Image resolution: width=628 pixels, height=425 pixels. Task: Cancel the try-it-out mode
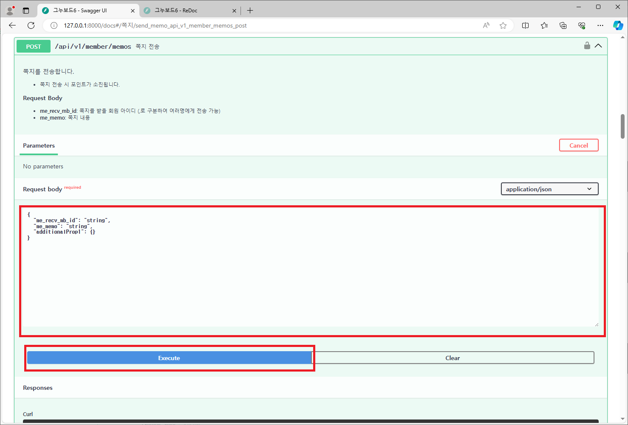[x=578, y=145]
